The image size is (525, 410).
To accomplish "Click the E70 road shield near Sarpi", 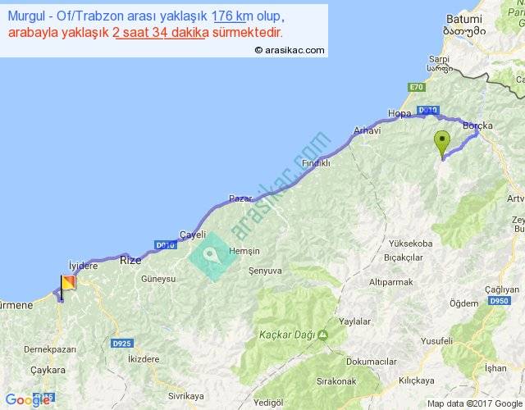I will pos(418,86).
